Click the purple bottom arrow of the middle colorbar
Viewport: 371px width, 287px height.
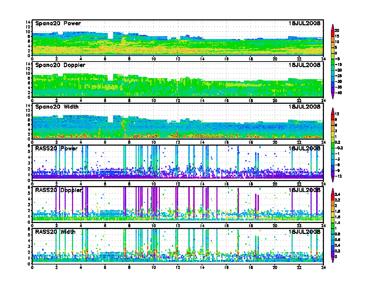333,179
